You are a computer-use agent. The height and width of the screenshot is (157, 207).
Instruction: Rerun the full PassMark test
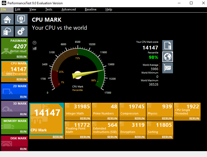click(14, 57)
